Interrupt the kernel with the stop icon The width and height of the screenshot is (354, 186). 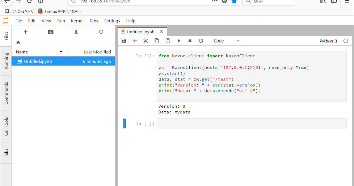coord(190,41)
